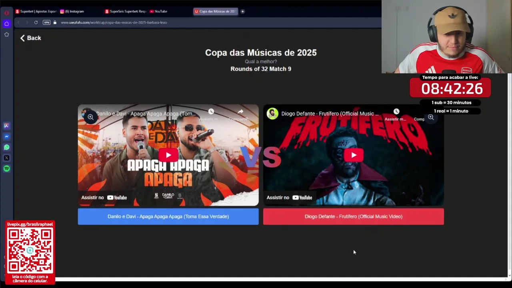Open WhatsApp from the sidebar
The image size is (512, 288).
tap(6, 147)
